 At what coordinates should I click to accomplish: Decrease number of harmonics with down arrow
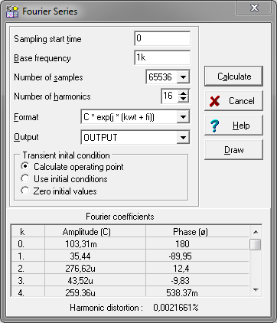coord(183,100)
